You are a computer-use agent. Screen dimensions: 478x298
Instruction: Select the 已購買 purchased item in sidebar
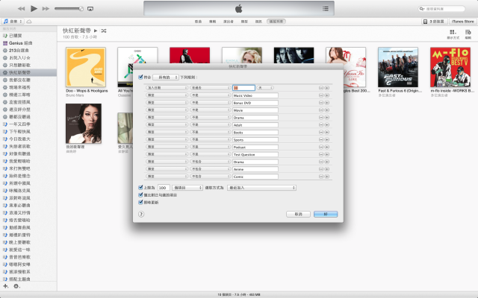pos(28,36)
